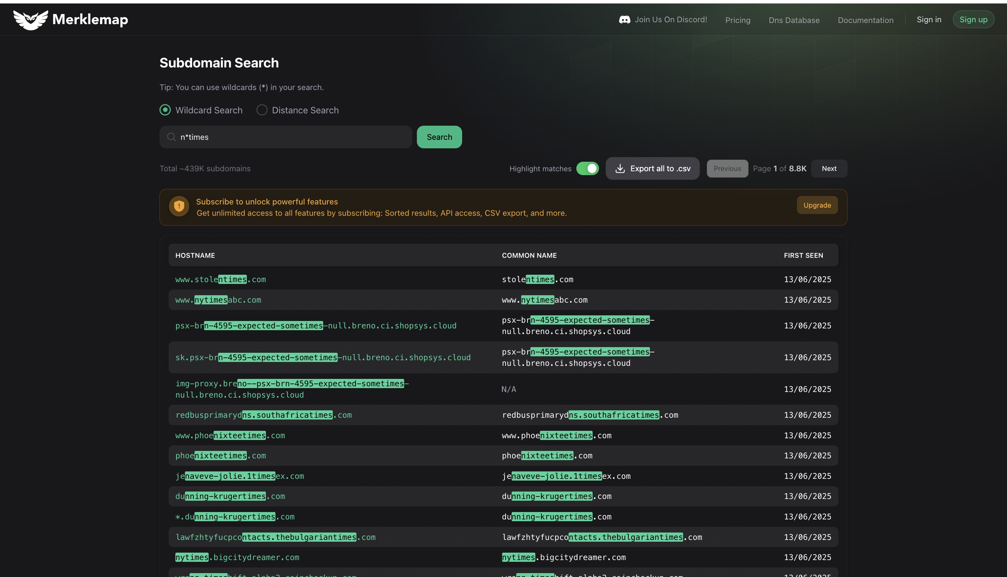The height and width of the screenshot is (577, 1007).
Task: Open hostname *.dunning-krugertimes.com
Action: (x=234, y=516)
